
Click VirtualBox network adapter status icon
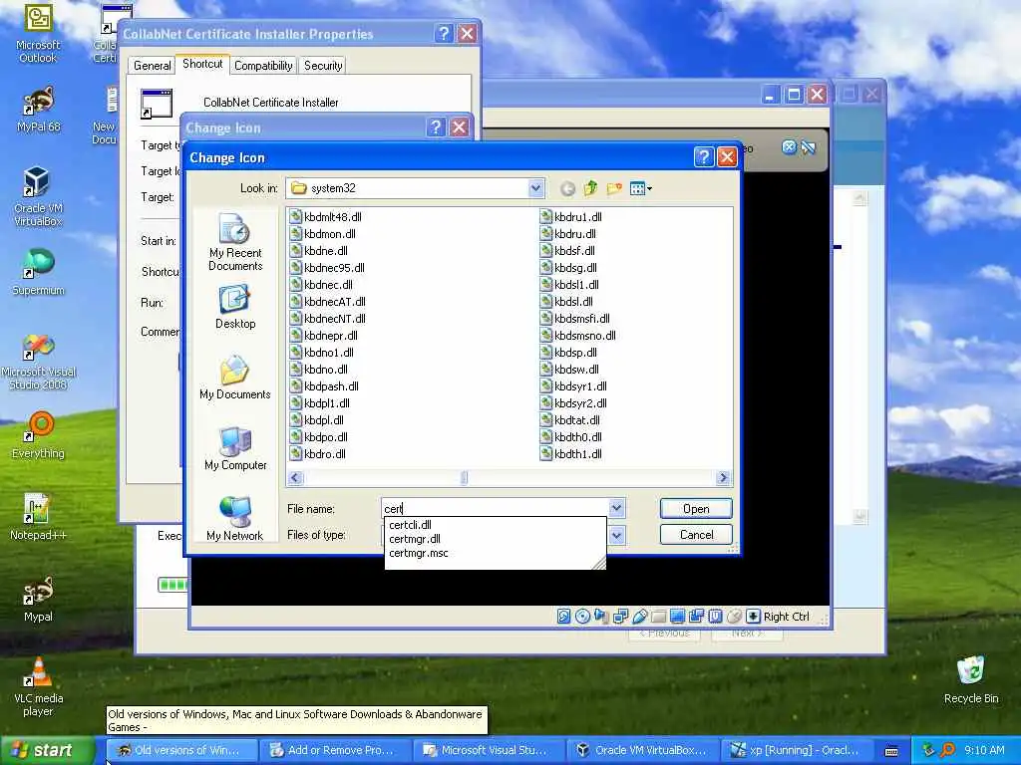[x=620, y=616]
